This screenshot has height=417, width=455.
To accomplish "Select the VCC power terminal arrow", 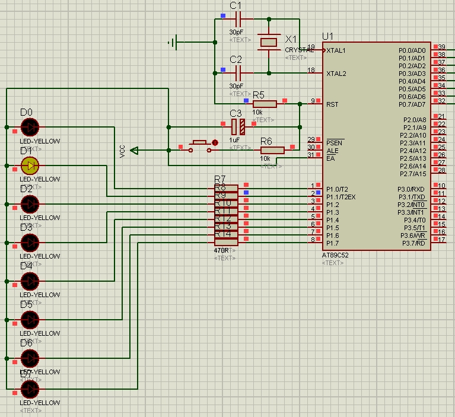I will 135,151.
